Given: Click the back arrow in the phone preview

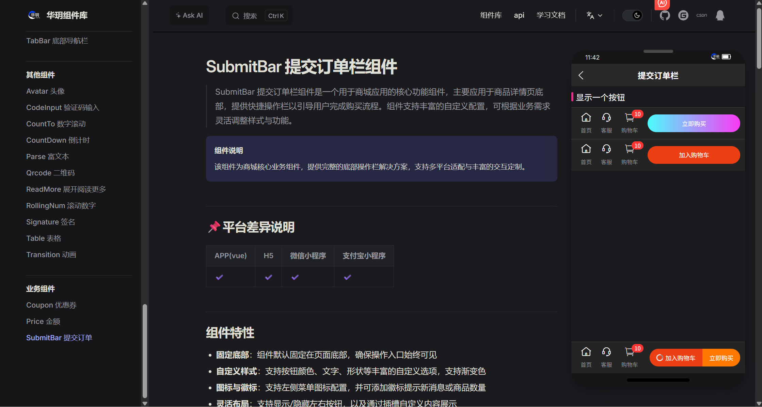Looking at the screenshot, I should 581,75.
